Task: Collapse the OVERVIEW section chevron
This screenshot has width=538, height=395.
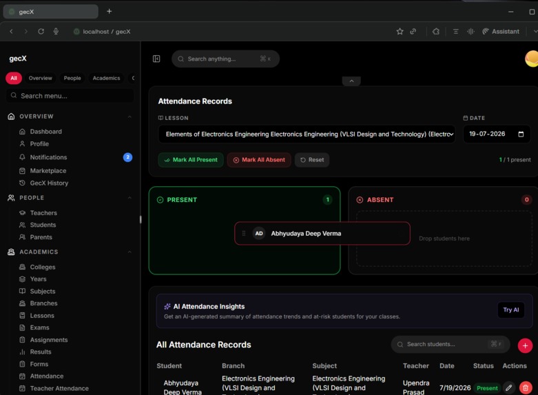Action: 130,117
